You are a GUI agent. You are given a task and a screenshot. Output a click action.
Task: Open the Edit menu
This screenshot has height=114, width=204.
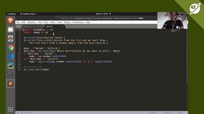point(23,22)
